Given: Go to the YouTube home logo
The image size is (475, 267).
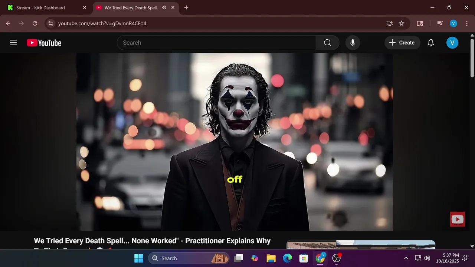Looking at the screenshot, I should pos(44,43).
